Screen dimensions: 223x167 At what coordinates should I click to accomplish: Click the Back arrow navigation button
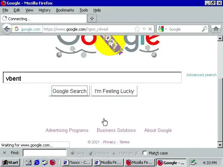[7, 29]
